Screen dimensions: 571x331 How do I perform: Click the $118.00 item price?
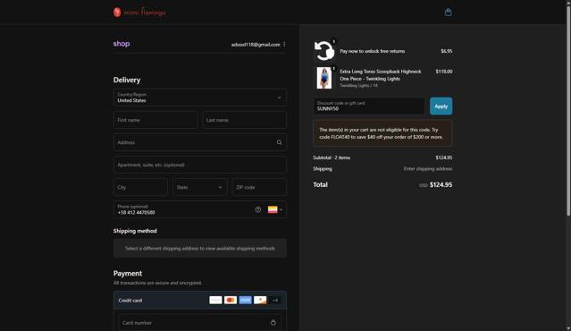444,72
